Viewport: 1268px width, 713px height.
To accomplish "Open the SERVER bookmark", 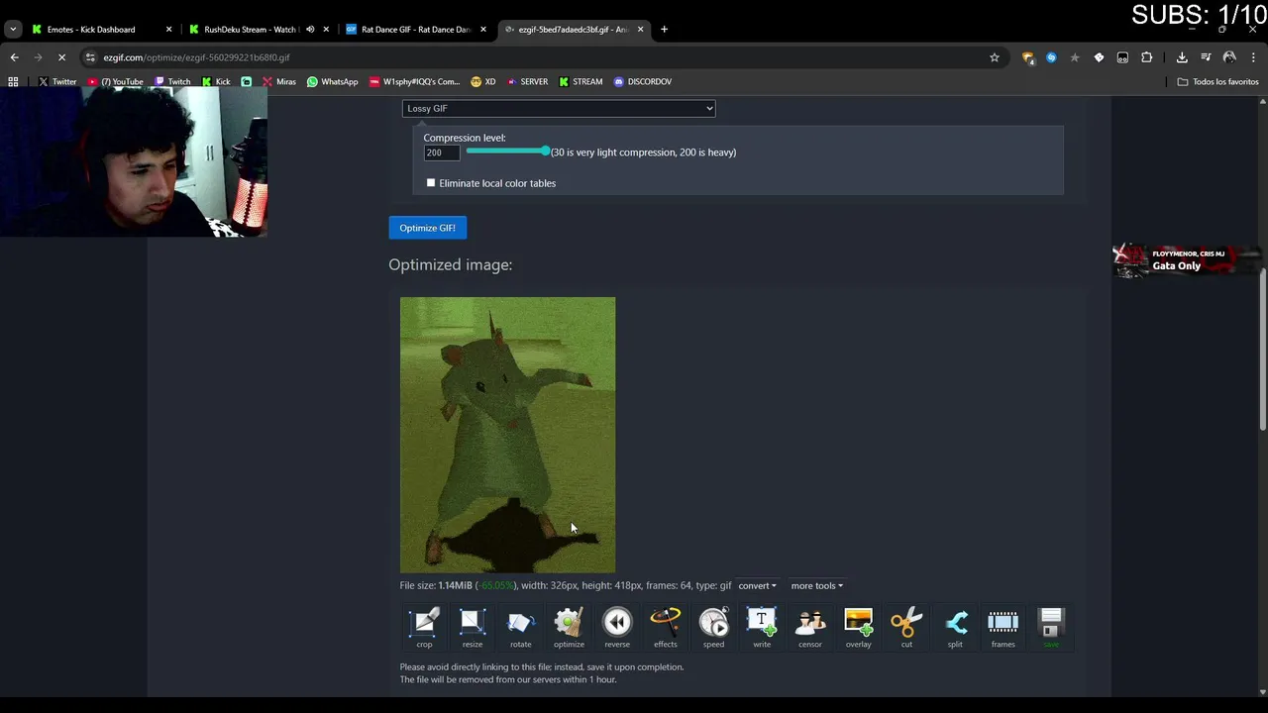I will point(527,82).
